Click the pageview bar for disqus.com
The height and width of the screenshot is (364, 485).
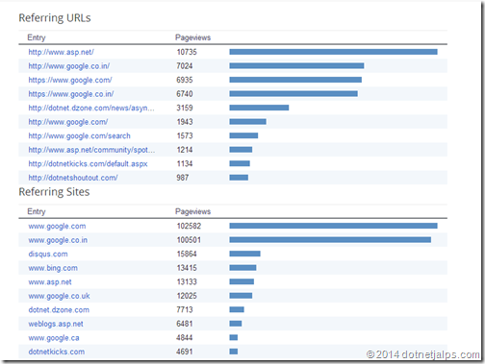pyautogui.click(x=244, y=254)
